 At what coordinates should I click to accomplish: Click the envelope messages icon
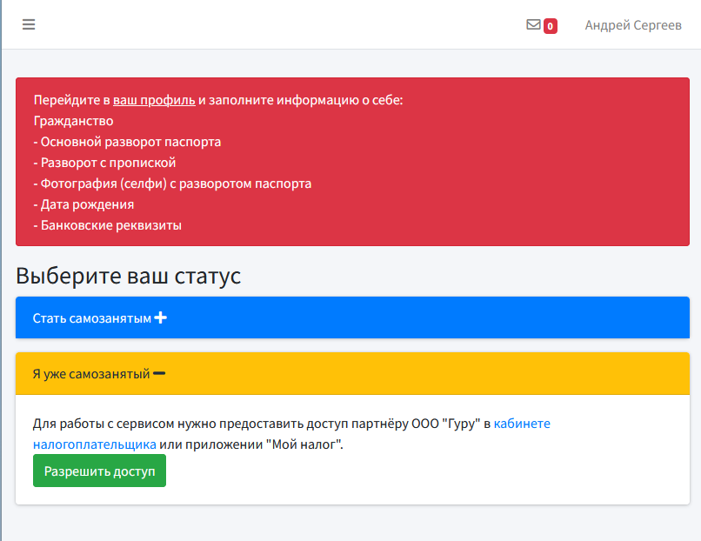[x=533, y=25]
